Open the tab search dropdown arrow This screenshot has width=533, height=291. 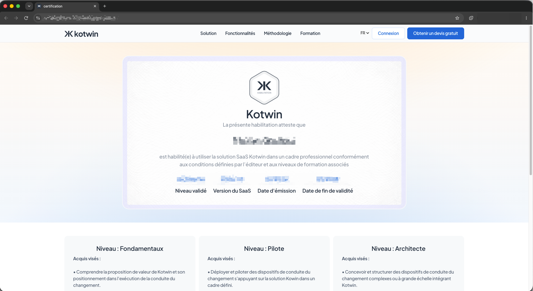29,6
